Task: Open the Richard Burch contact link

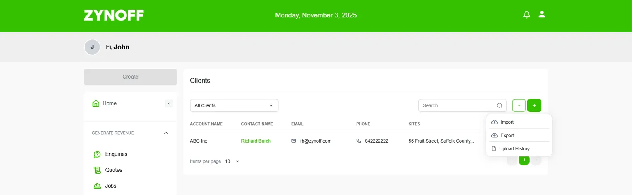Action: [x=256, y=141]
